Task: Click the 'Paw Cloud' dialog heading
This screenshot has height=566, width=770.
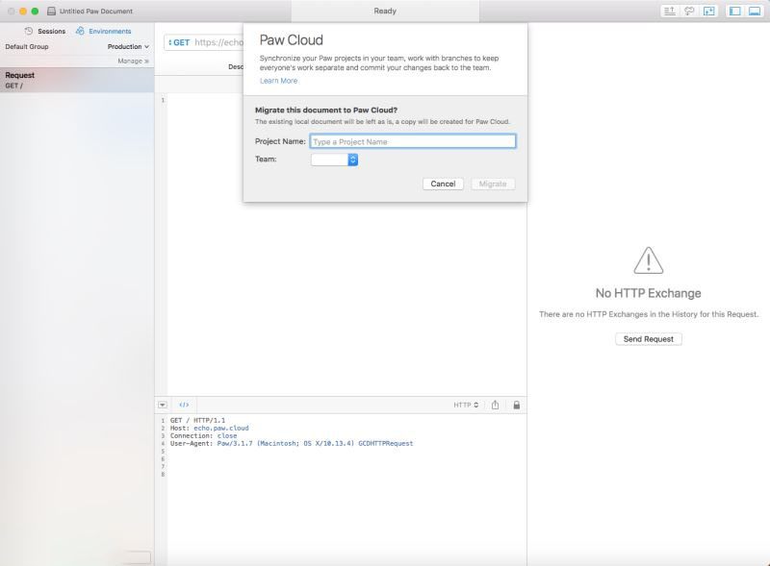Action: click(x=292, y=40)
